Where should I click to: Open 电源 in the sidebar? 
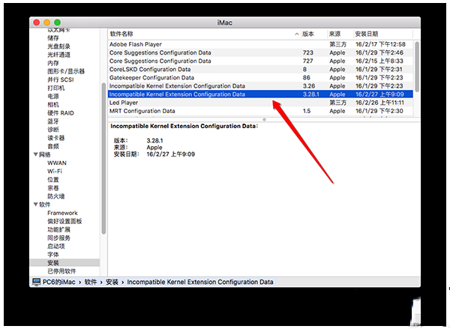[53, 96]
